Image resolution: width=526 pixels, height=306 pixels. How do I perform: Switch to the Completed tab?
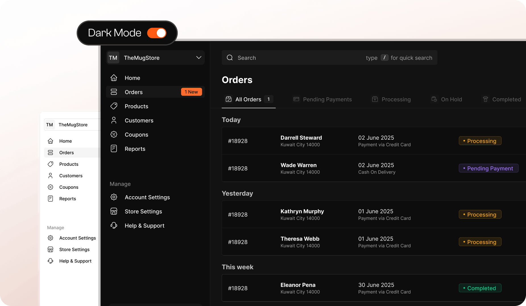coord(502,99)
